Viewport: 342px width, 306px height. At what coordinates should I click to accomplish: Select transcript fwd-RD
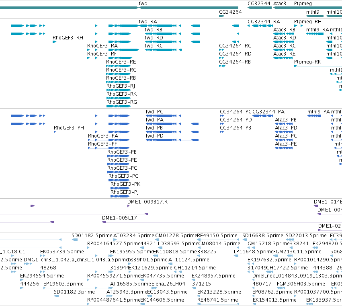point(192,42)
